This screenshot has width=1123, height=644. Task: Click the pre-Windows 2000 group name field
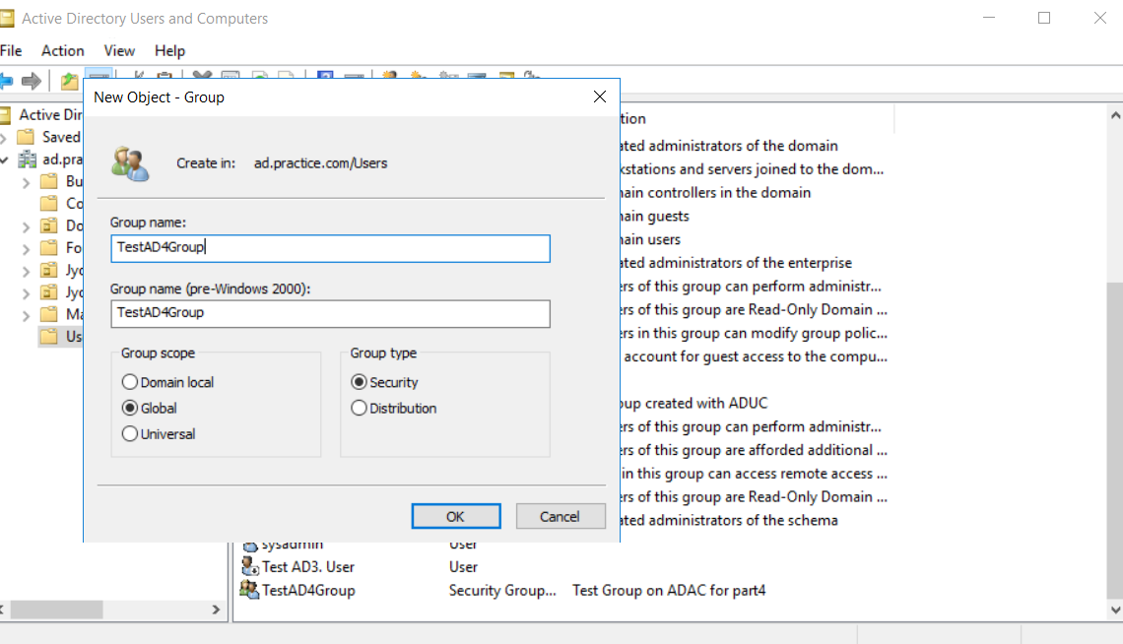(x=330, y=313)
